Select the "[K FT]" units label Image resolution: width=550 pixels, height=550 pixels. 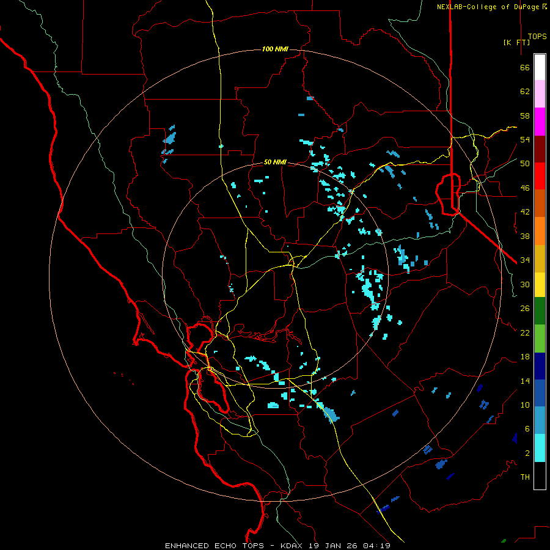coord(516,42)
